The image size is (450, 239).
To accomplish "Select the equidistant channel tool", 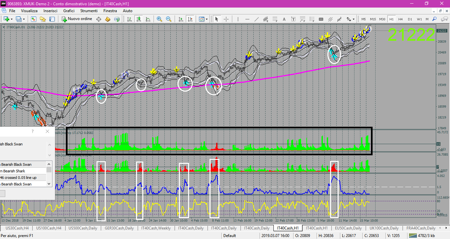I will (x=266, y=19).
